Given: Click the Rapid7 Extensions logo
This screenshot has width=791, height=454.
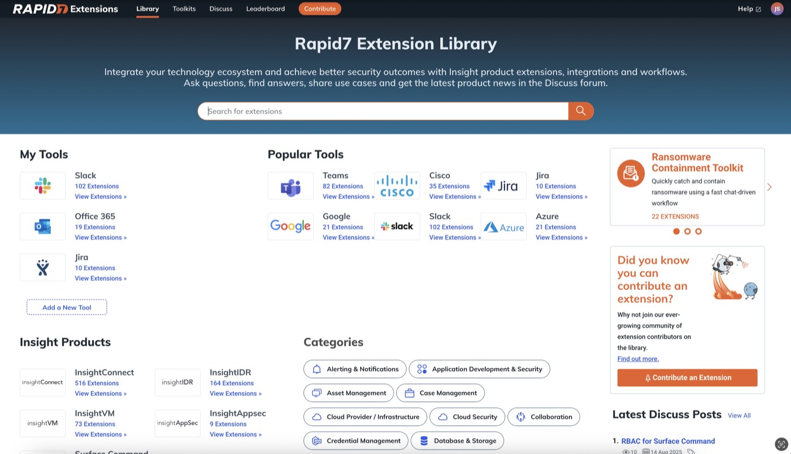Looking at the screenshot, I should (x=66, y=8).
